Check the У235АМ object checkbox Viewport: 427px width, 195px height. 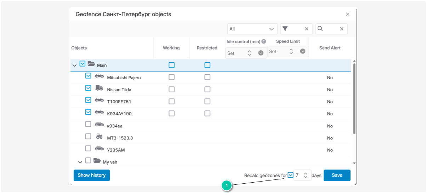[88, 148]
